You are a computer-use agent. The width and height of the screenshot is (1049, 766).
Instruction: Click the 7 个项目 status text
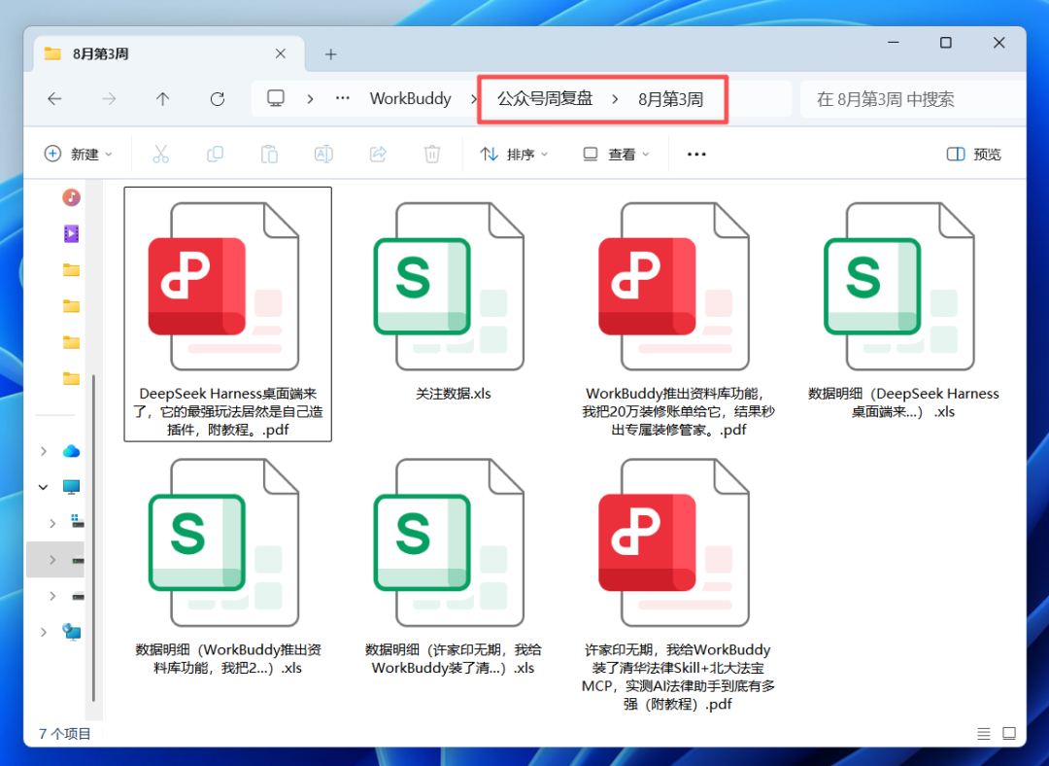[64, 734]
